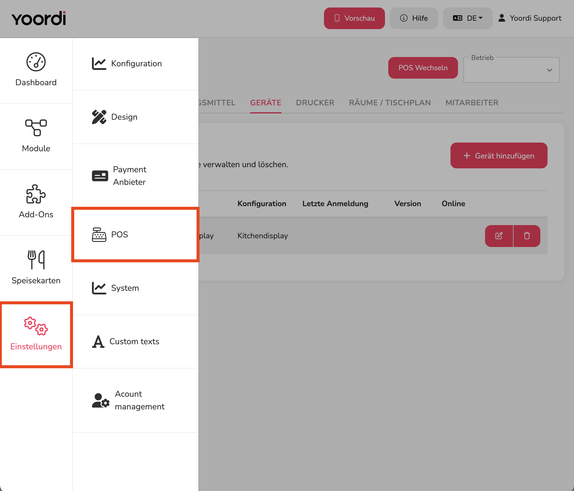
Task: Click the Gerät hinzufügen button
Action: 499,155
